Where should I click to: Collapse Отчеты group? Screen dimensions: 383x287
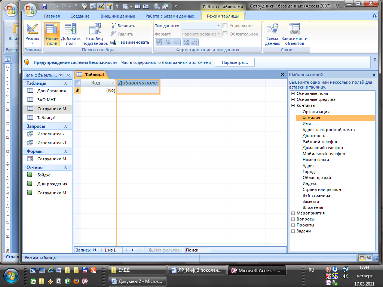65,167
